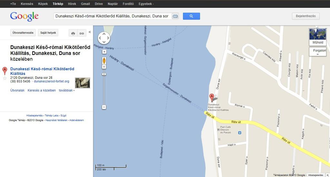Image resolution: width=330 pixels, height=177 pixels.
Task: Click the Útvonaltervezés button
Action: coord(23,33)
